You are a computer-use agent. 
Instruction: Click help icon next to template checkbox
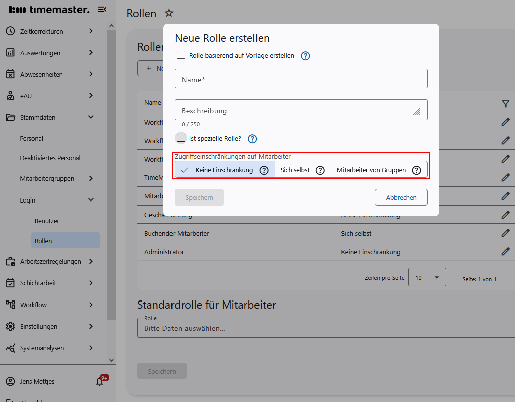tap(305, 56)
